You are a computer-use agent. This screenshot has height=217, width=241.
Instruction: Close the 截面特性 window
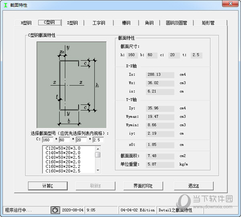pyautogui.click(x=232, y=4)
